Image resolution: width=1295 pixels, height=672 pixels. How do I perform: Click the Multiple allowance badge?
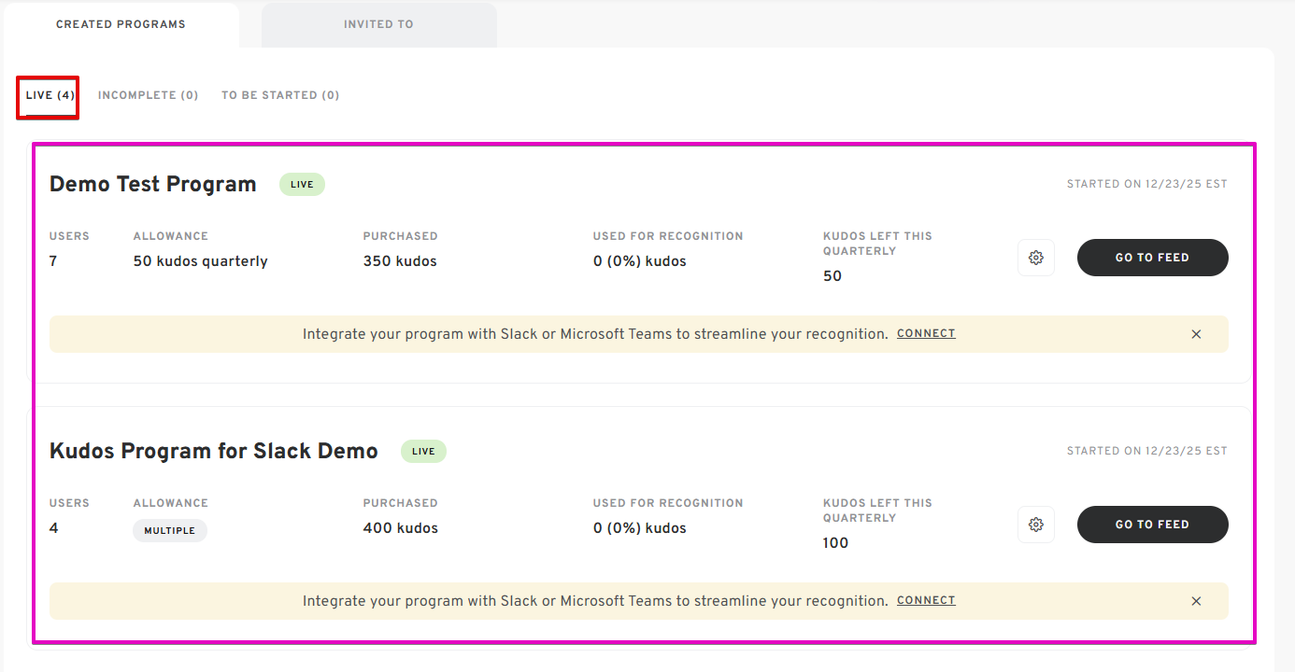click(x=169, y=530)
